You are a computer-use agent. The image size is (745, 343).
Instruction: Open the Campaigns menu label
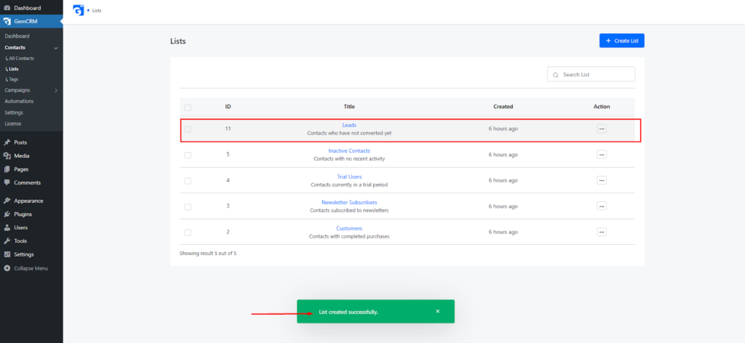coord(17,90)
